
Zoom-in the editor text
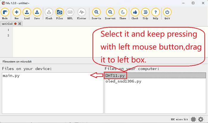pos(96,14)
